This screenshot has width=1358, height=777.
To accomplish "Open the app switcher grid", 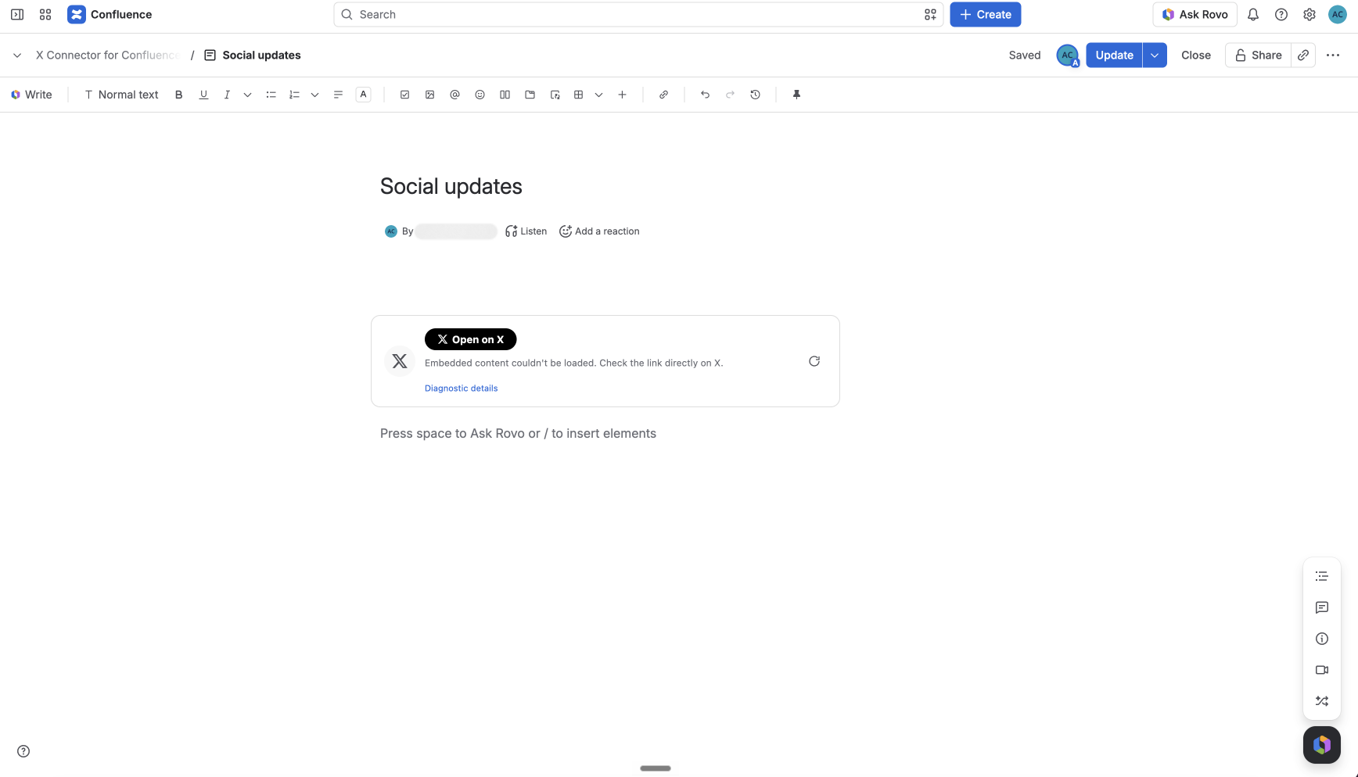I will point(45,14).
